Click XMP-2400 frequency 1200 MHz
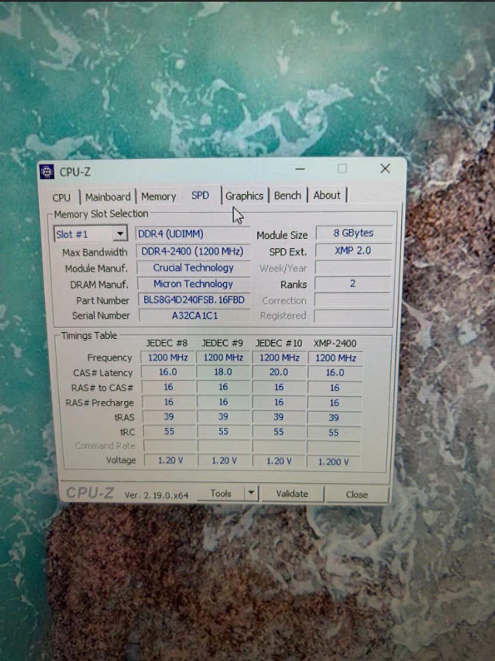 pyautogui.click(x=336, y=358)
